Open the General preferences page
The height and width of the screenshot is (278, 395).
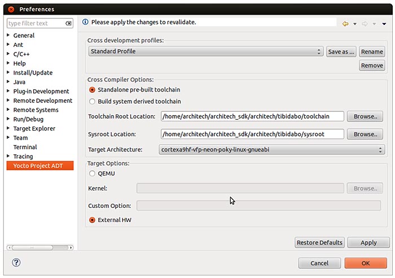pyautogui.click(x=24, y=36)
